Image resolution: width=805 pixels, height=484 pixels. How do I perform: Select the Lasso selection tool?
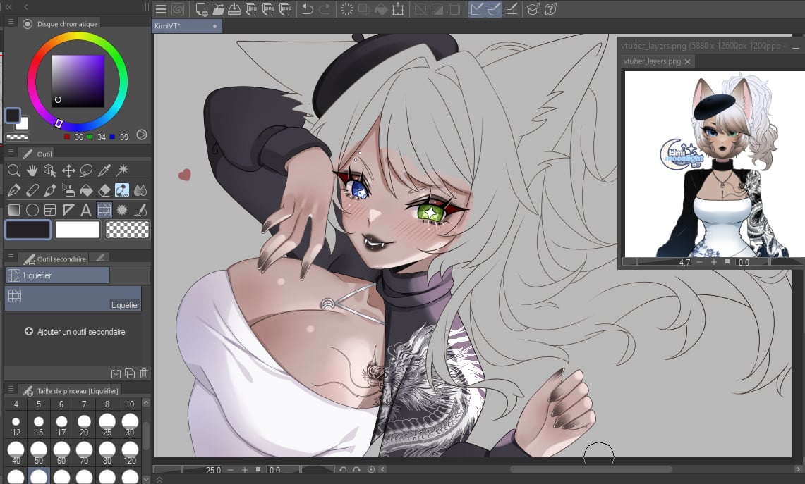(x=86, y=170)
